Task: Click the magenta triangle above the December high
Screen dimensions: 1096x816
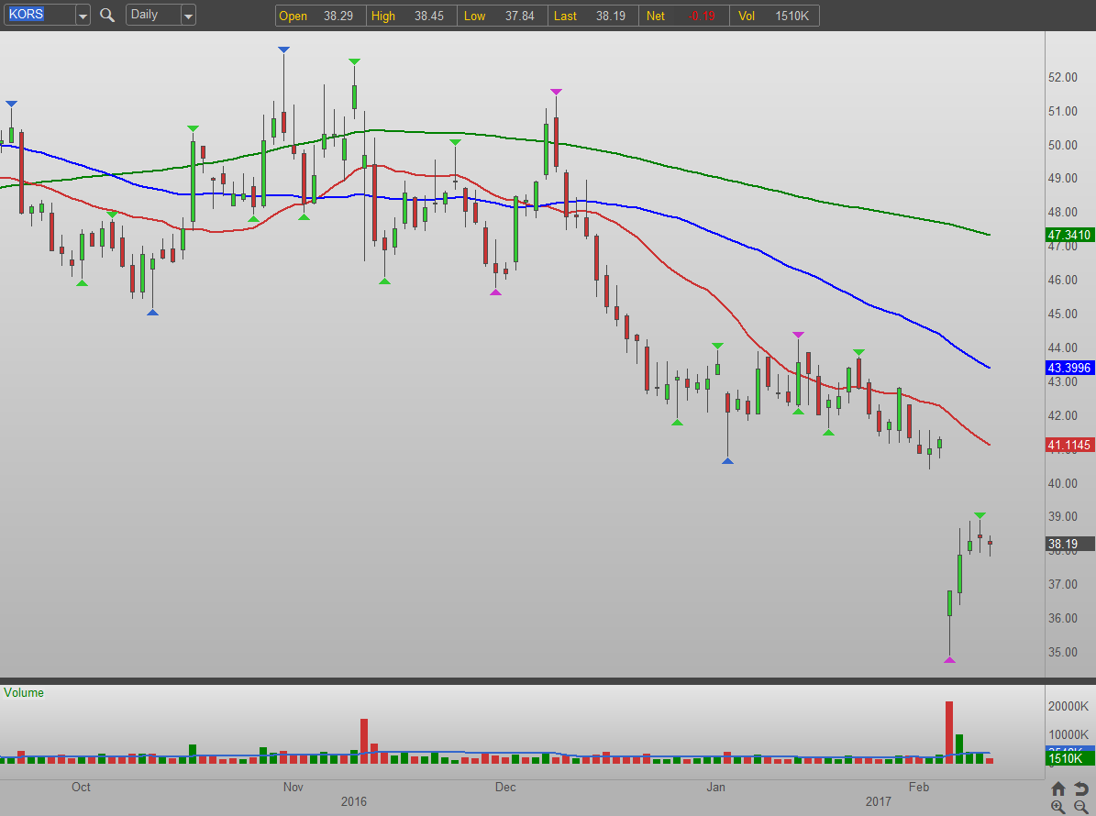Action: [x=556, y=92]
